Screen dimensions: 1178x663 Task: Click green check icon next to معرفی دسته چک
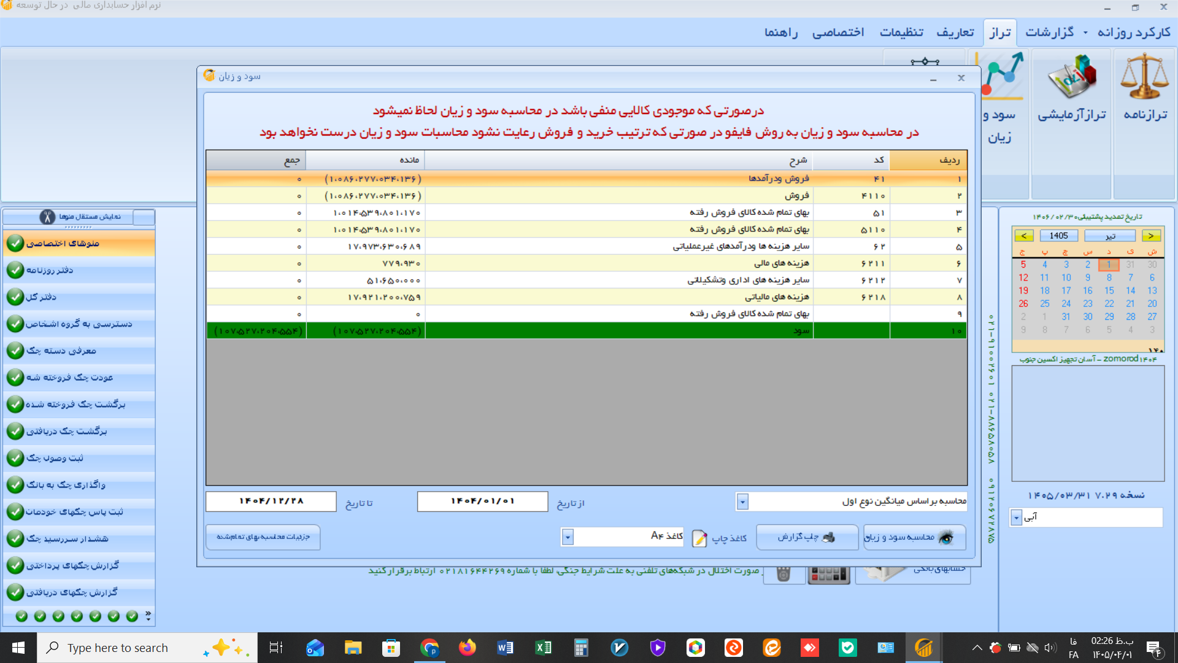click(15, 351)
